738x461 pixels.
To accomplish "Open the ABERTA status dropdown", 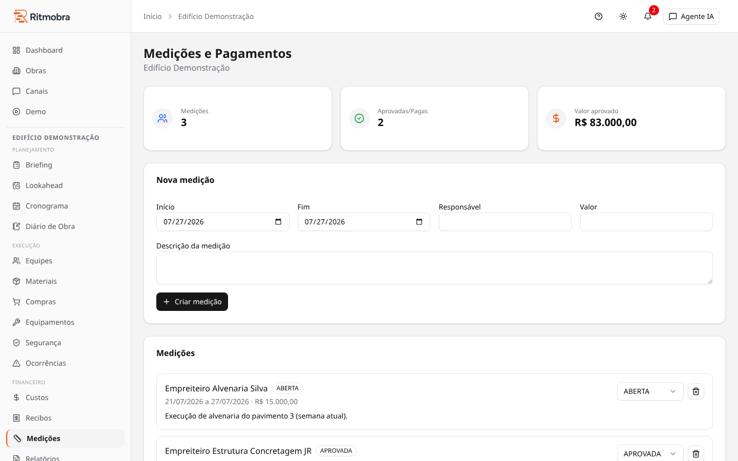I will 650,391.
